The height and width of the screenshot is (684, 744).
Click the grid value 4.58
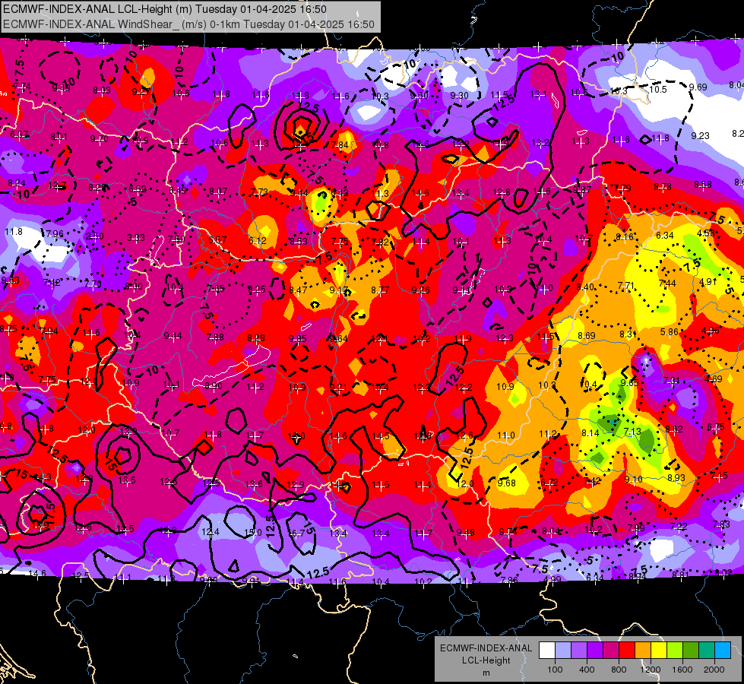(x=706, y=233)
